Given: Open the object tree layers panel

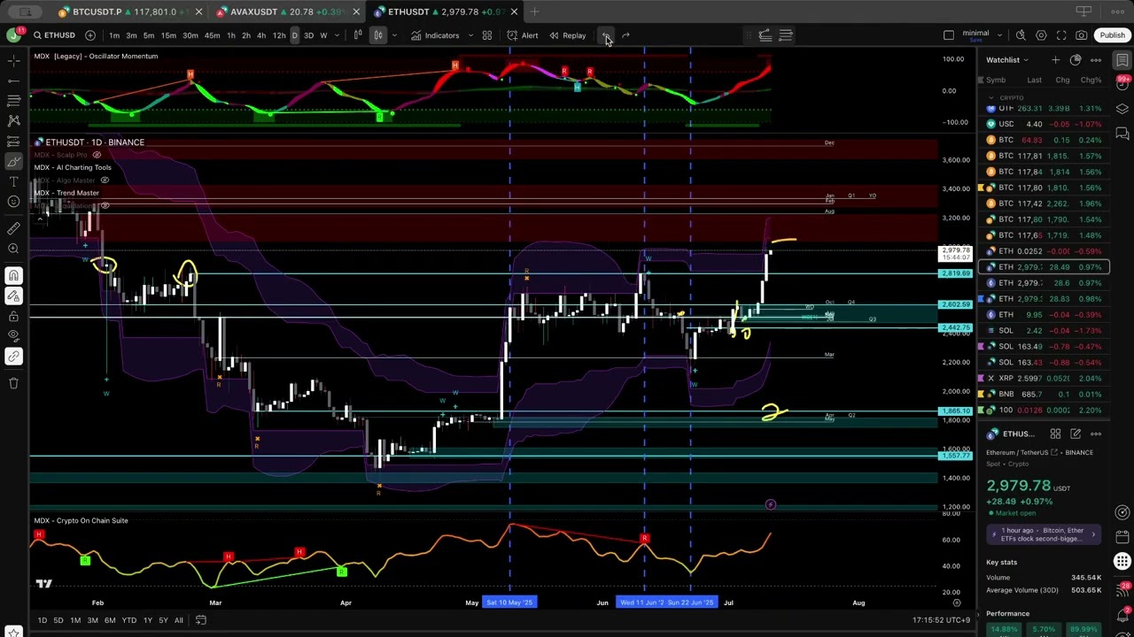Looking at the screenshot, I should (x=1122, y=109).
